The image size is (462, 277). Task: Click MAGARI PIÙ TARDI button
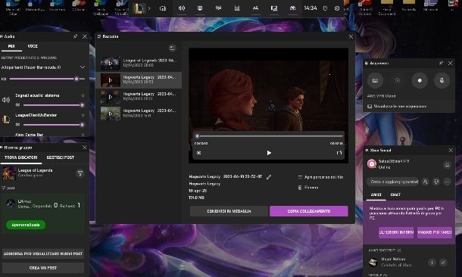tap(435, 232)
